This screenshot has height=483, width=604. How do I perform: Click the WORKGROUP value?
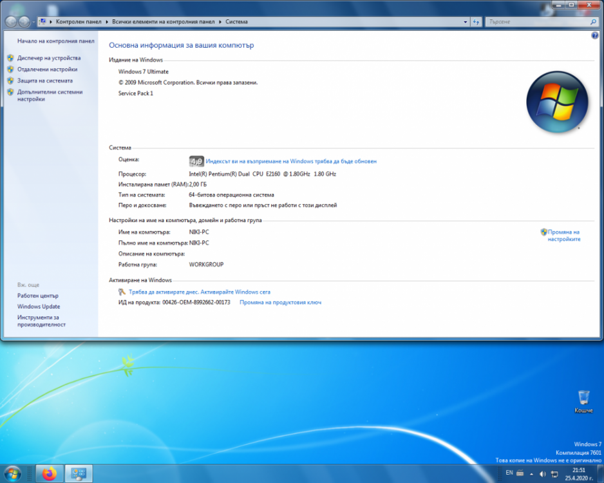coord(206,265)
